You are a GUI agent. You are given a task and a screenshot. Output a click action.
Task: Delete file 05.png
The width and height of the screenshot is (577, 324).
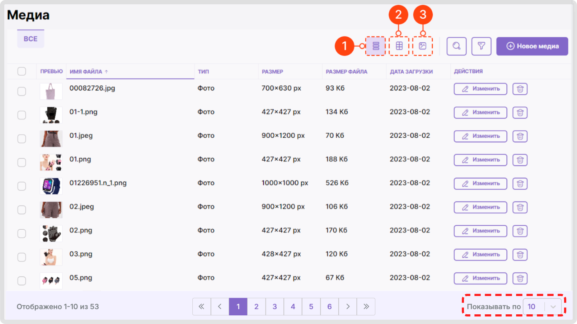[520, 278]
